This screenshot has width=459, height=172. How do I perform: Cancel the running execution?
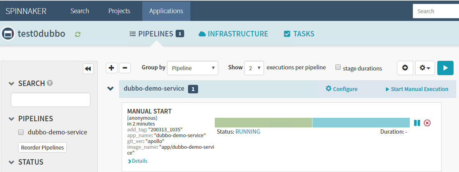tap(427, 123)
